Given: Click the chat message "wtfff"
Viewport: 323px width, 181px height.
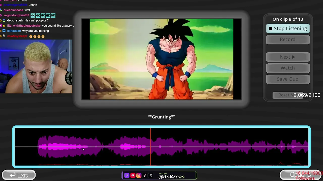Looking at the screenshot, I should click(27, 10).
